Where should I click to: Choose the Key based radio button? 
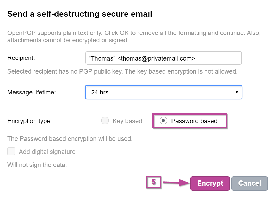(105, 121)
